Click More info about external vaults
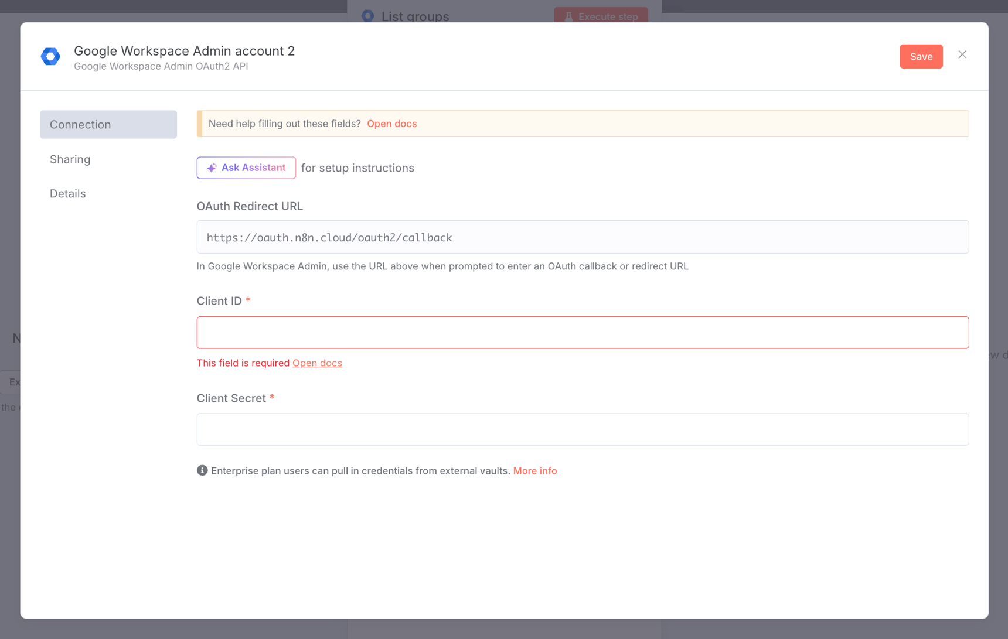The height and width of the screenshot is (639, 1008). click(x=534, y=470)
